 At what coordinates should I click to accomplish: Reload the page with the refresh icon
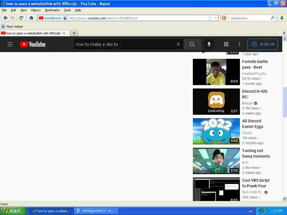click(21, 18)
